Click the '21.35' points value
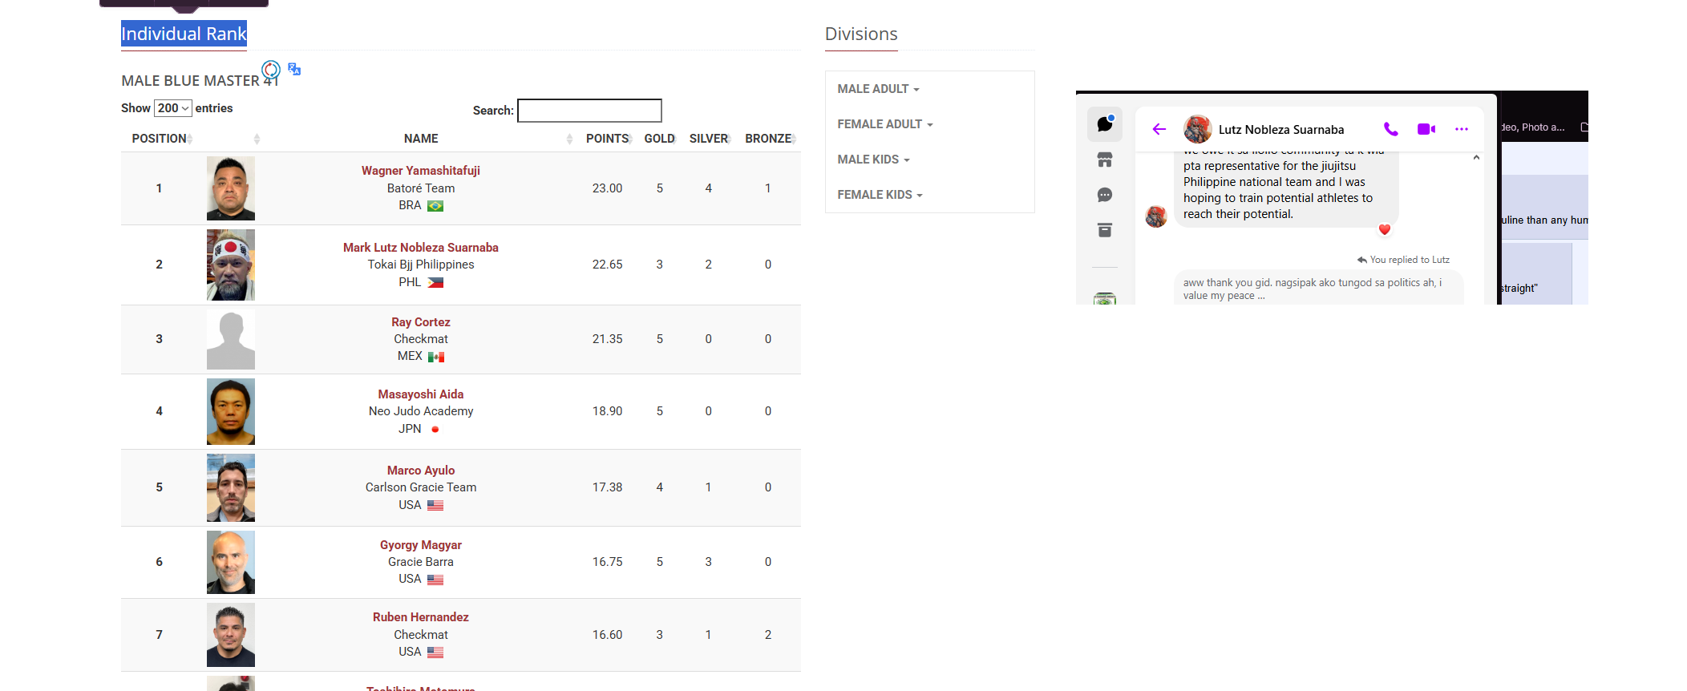Screen dimensions: 1687x691 coord(607,339)
